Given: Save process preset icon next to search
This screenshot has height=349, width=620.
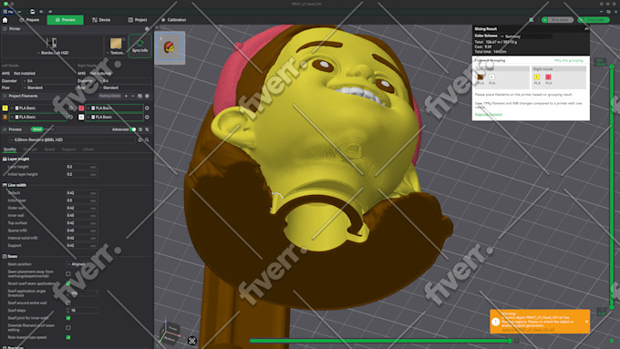Looking at the screenshot, I should tap(140, 140).
